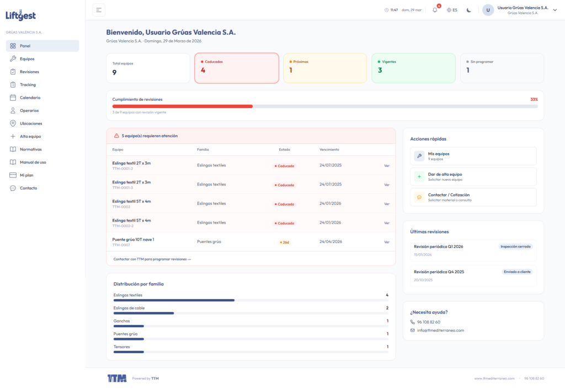Collapse the sidebar with hamburger button
The height and width of the screenshot is (389, 565).
[x=99, y=10]
